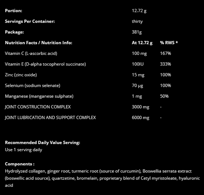Select the 12.72 g portion value
The image size is (204, 195).
[x=139, y=11]
